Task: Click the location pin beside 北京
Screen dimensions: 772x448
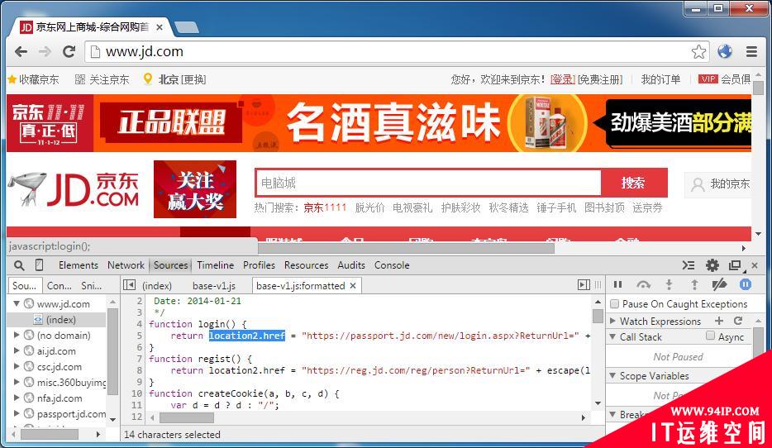Action: pyautogui.click(x=147, y=79)
